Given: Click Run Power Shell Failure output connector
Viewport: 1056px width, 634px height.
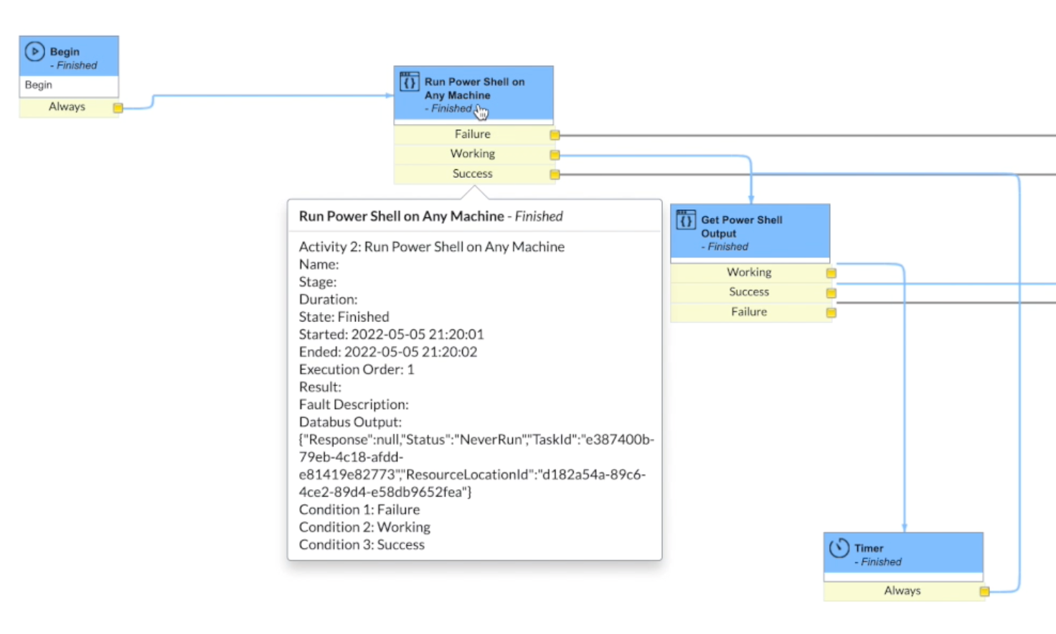Looking at the screenshot, I should pos(555,135).
